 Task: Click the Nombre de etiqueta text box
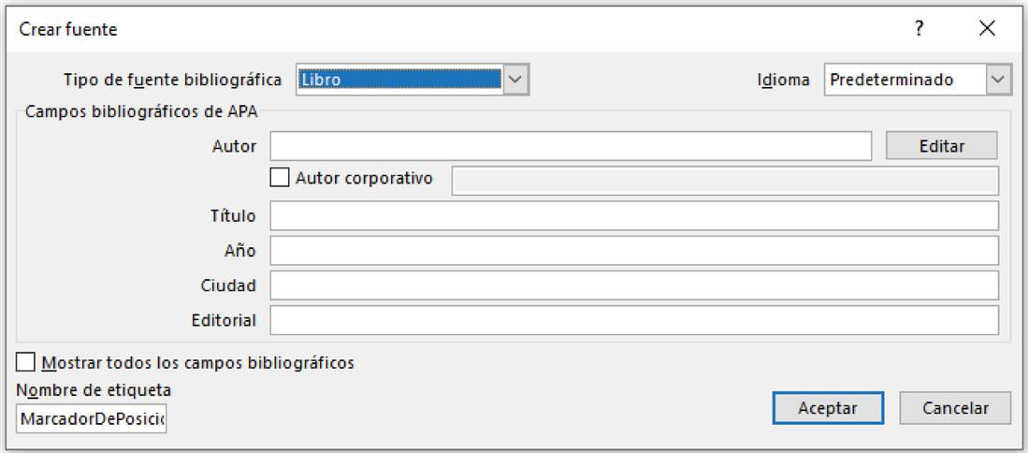click(92, 419)
